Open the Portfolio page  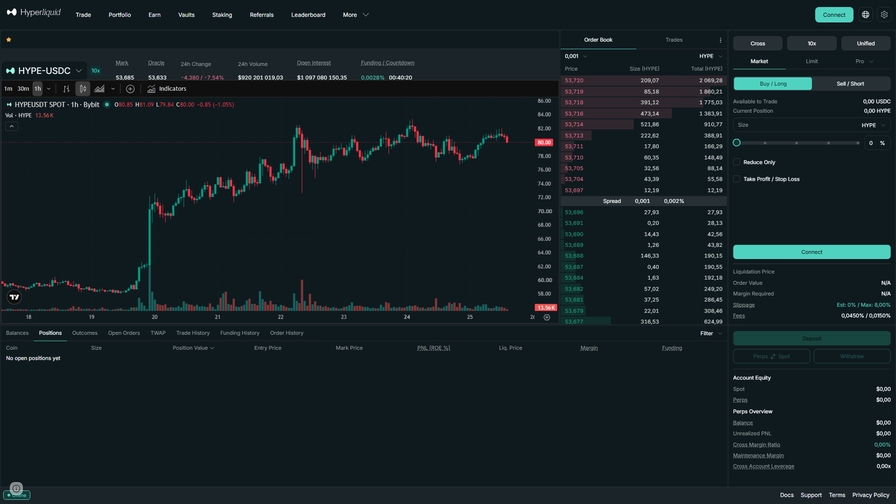tap(120, 15)
